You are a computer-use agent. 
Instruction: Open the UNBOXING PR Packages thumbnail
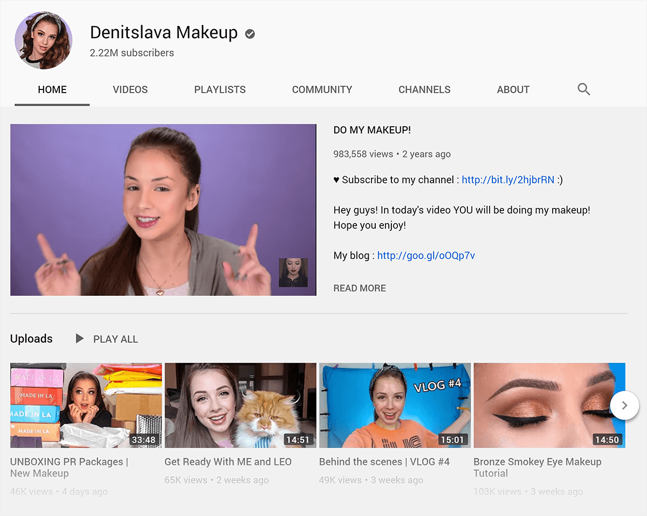(x=86, y=406)
